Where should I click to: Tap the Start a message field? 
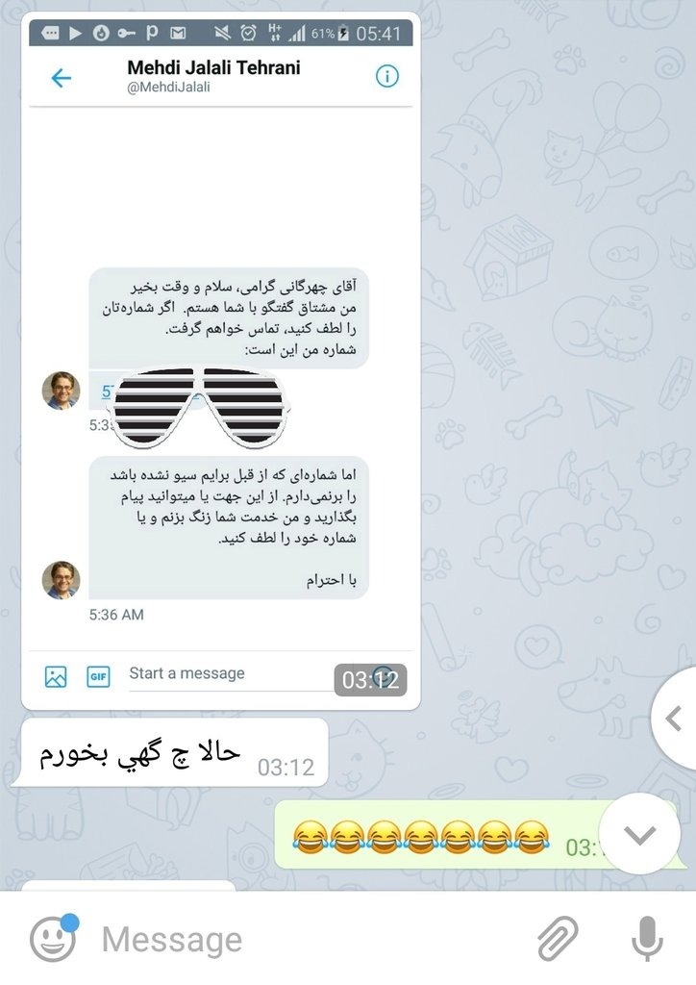pos(233,674)
